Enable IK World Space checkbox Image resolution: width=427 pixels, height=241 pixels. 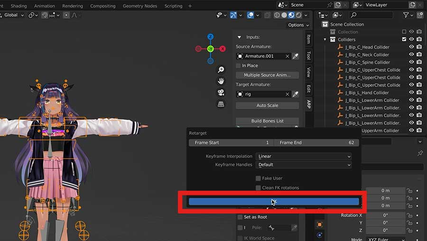click(x=240, y=238)
